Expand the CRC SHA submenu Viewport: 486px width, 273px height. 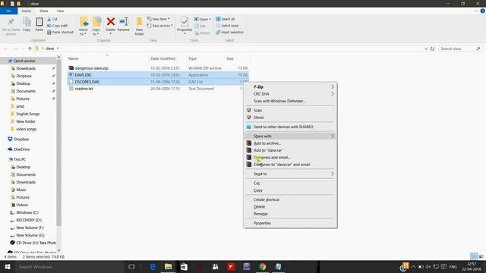click(x=290, y=94)
